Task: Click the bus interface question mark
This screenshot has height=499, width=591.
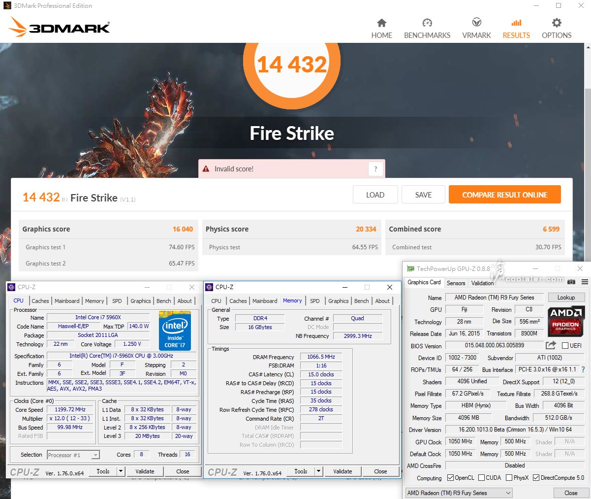Action: 583,369
